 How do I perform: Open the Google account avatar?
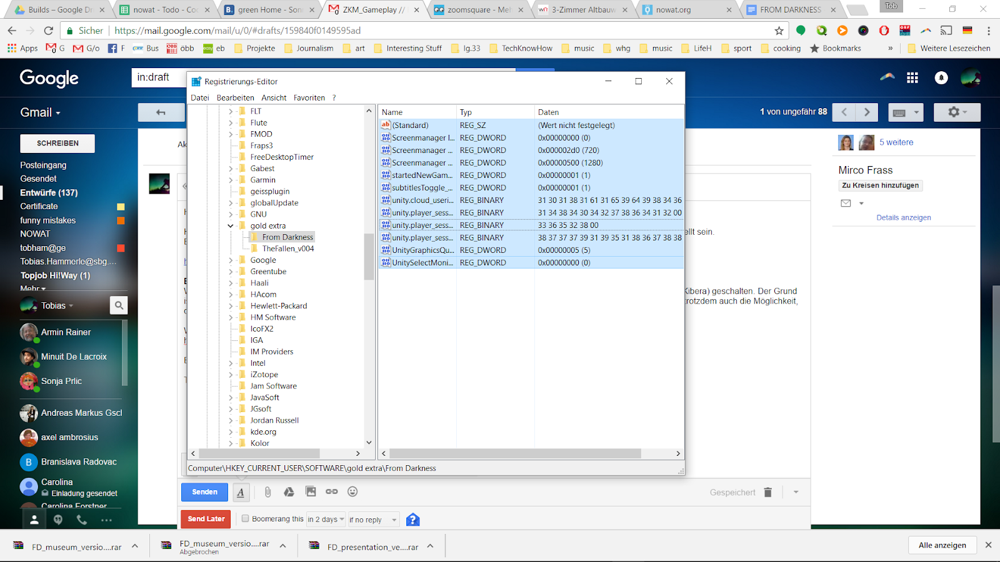click(971, 77)
